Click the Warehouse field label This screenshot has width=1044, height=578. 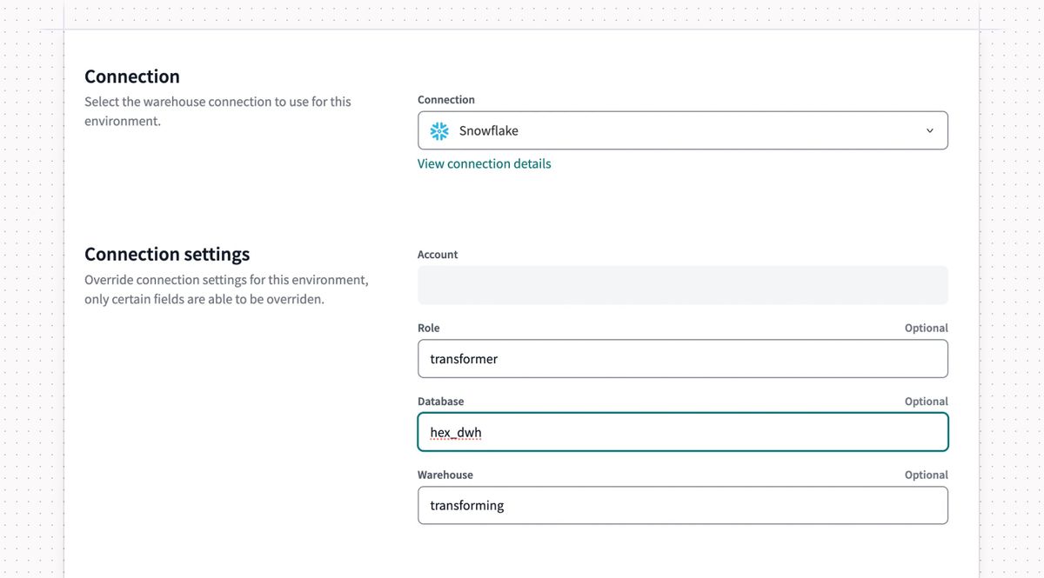click(x=445, y=475)
